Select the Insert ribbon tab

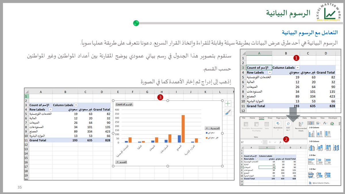click(261, 118)
